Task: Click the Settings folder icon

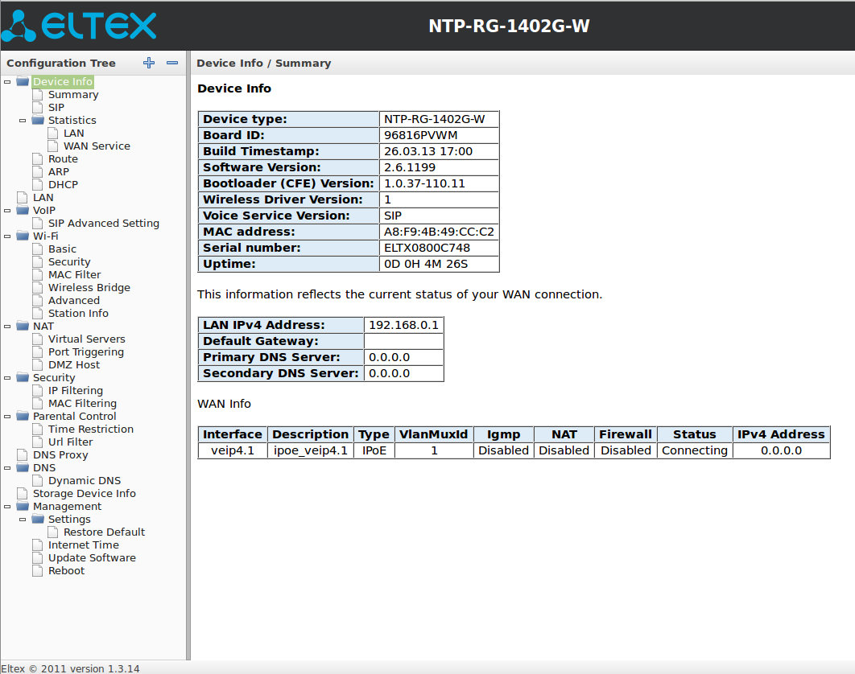Action: (x=38, y=520)
